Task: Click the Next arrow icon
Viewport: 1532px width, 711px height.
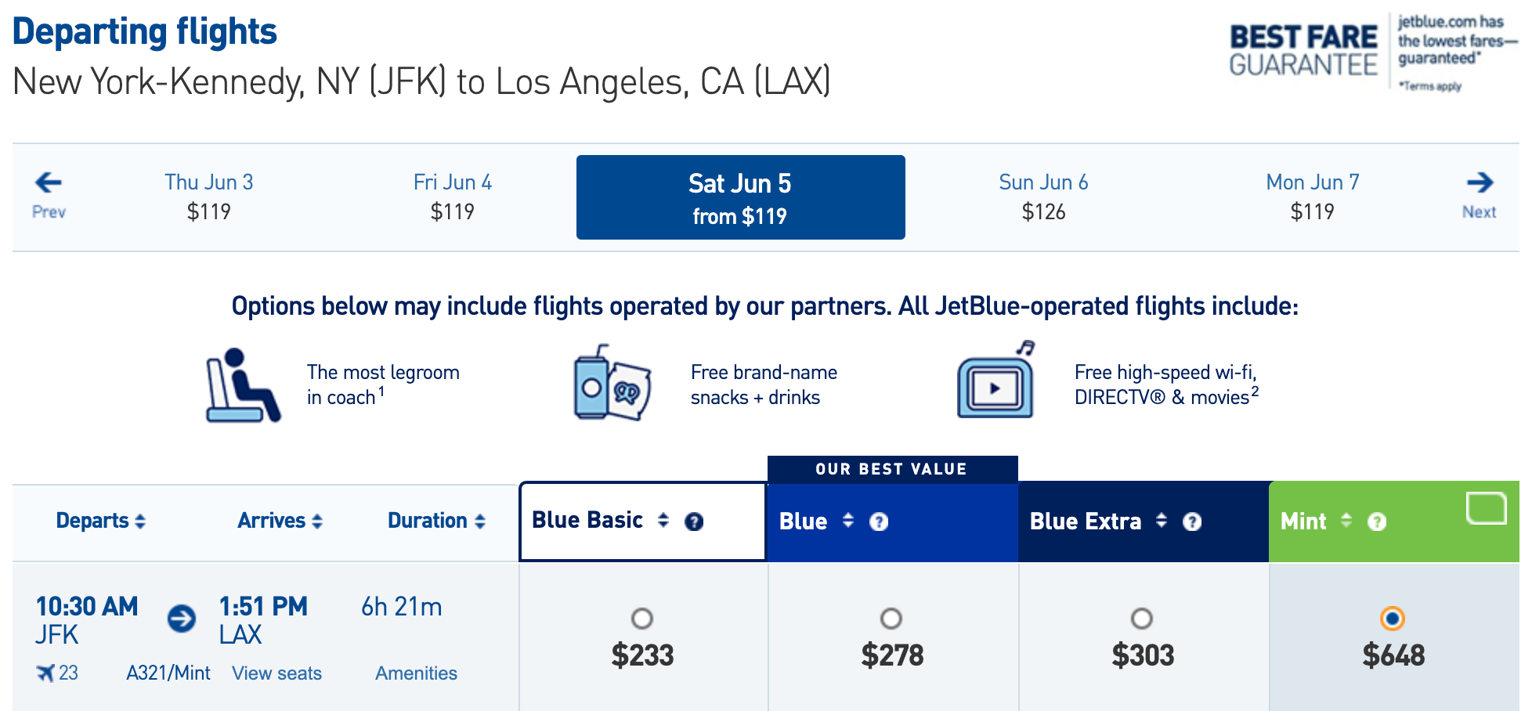Action: [1480, 183]
